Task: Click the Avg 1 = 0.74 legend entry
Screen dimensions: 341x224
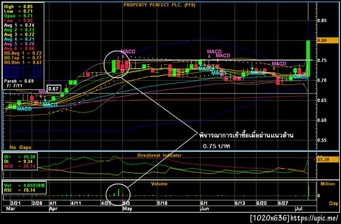Action: point(19,25)
